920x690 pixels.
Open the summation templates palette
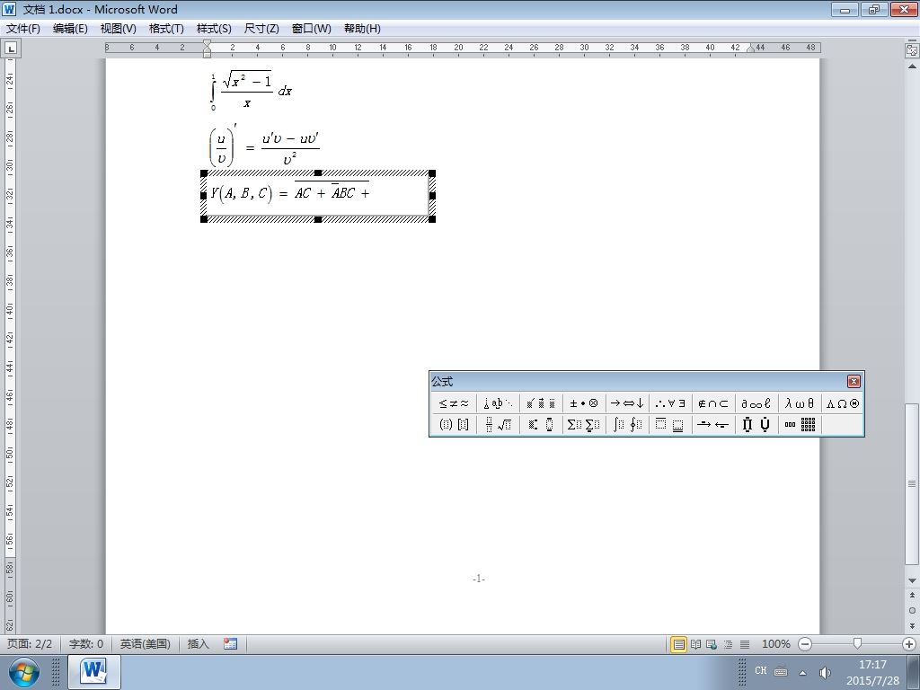(x=583, y=424)
